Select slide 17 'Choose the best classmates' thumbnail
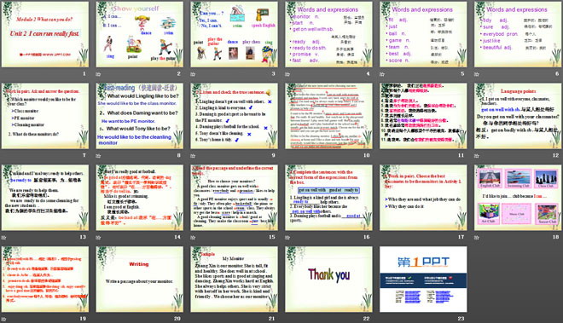 point(423,198)
